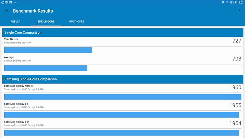Image resolution: width=245 pixels, height=138 pixels.
Task: Tap the mail notification icon in the status bar
Action: pos(6,2)
